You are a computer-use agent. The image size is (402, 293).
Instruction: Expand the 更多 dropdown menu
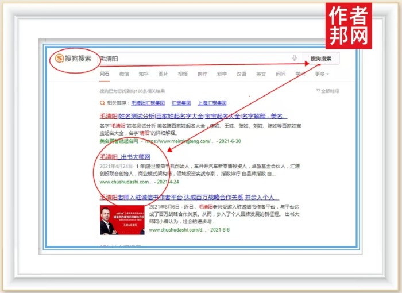point(322,74)
